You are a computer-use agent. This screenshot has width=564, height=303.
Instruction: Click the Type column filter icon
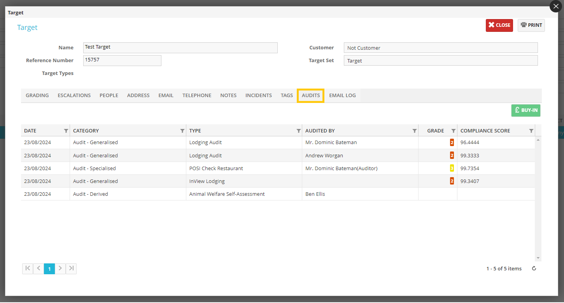click(298, 131)
